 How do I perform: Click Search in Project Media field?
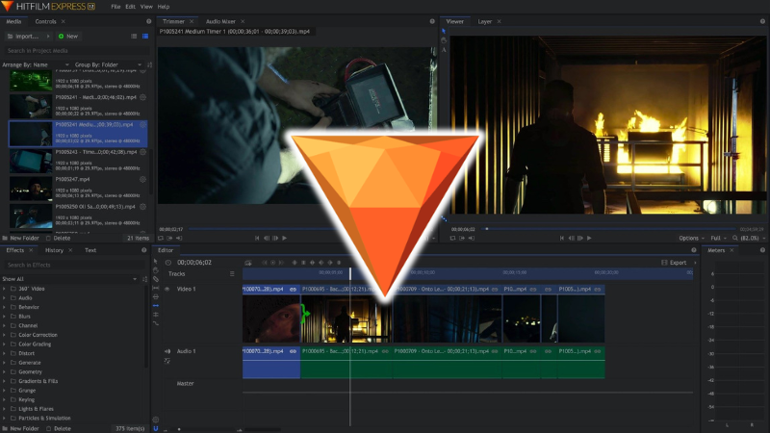coord(77,51)
